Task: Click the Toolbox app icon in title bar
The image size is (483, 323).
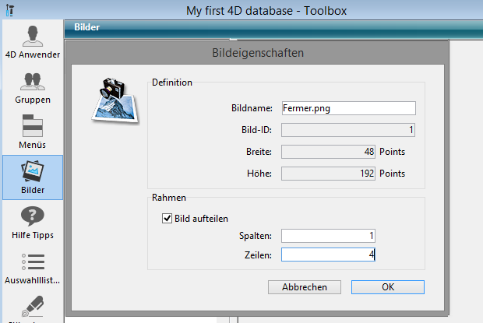Action: [10, 10]
